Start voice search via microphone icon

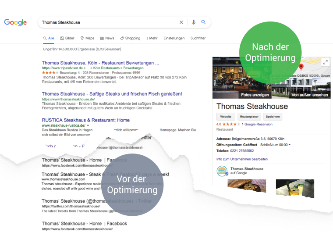tap(194, 22)
